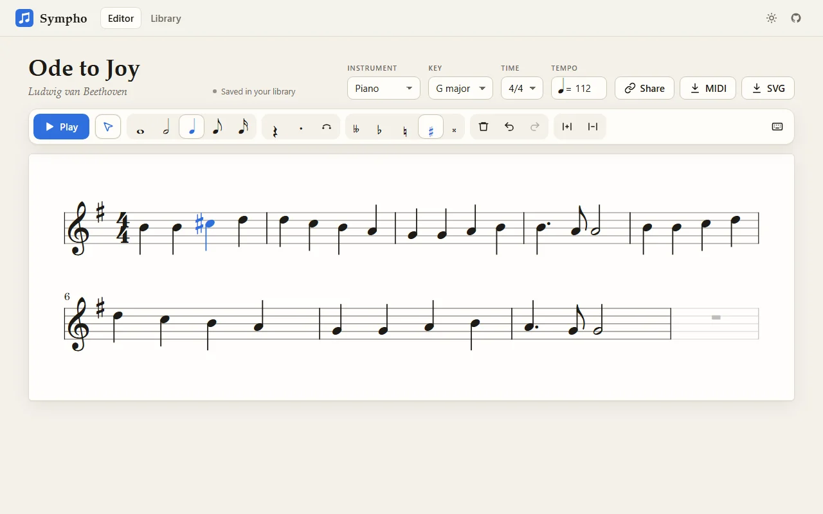This screenshot has height=514, width=823.
Task: Insert a rest using the rest icon
Action: click(275, 127)
